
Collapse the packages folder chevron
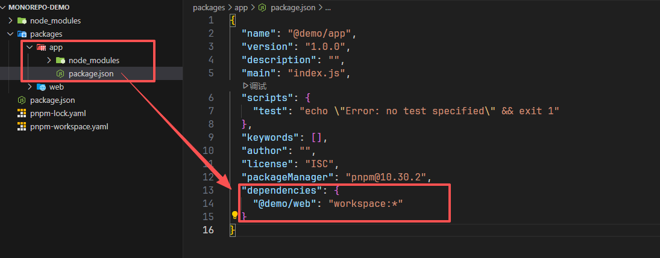tap(10, 34)
